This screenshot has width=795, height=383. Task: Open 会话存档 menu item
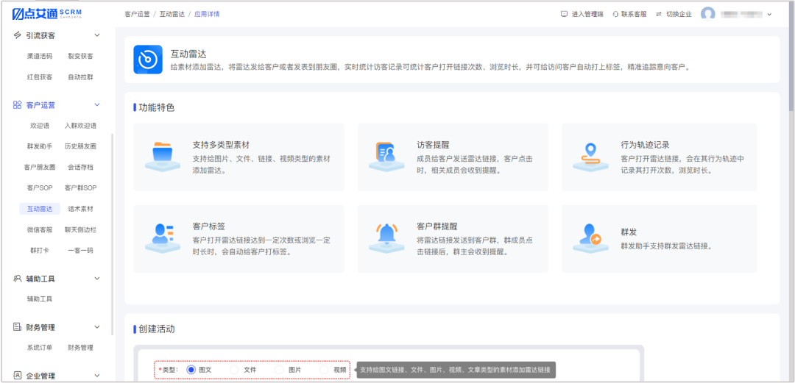click(81, 167)
